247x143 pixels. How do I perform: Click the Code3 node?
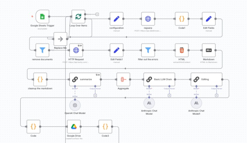click(105, 126)
